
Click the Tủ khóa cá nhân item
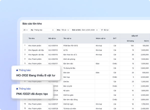[70, 108]
